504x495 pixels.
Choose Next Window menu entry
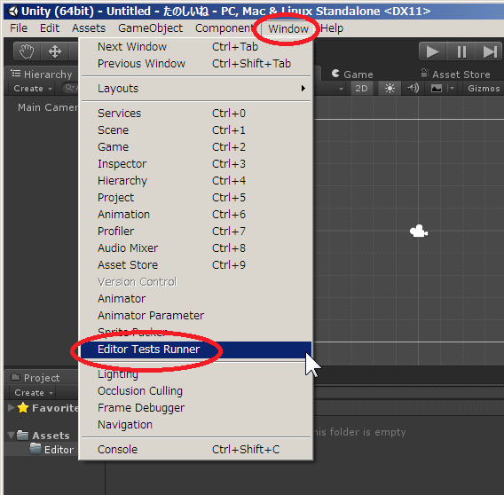coord(196,47)
